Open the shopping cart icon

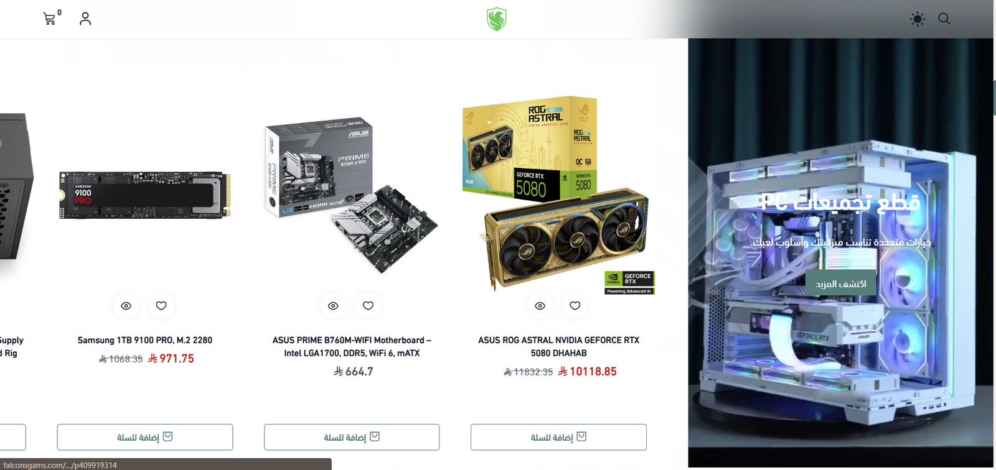click(50, 19)
